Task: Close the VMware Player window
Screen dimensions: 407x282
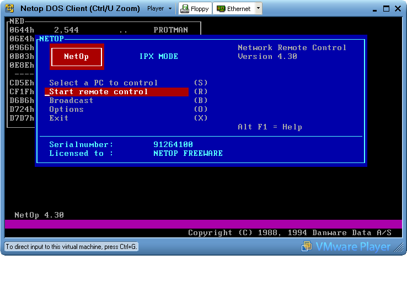Action: click(398, 9)
